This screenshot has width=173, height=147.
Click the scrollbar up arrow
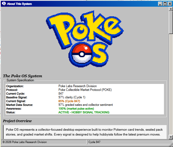tap(171, 9)
